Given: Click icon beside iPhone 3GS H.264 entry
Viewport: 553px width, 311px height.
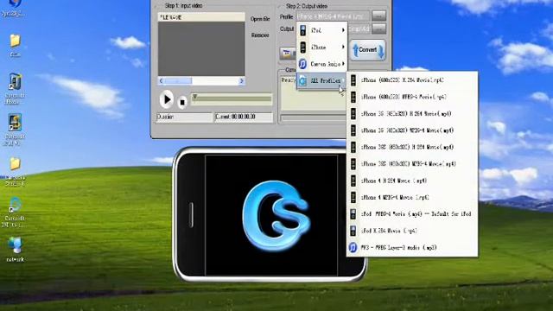Looking at the screenshot, I should pyautogui.click(x=353, y=148).
